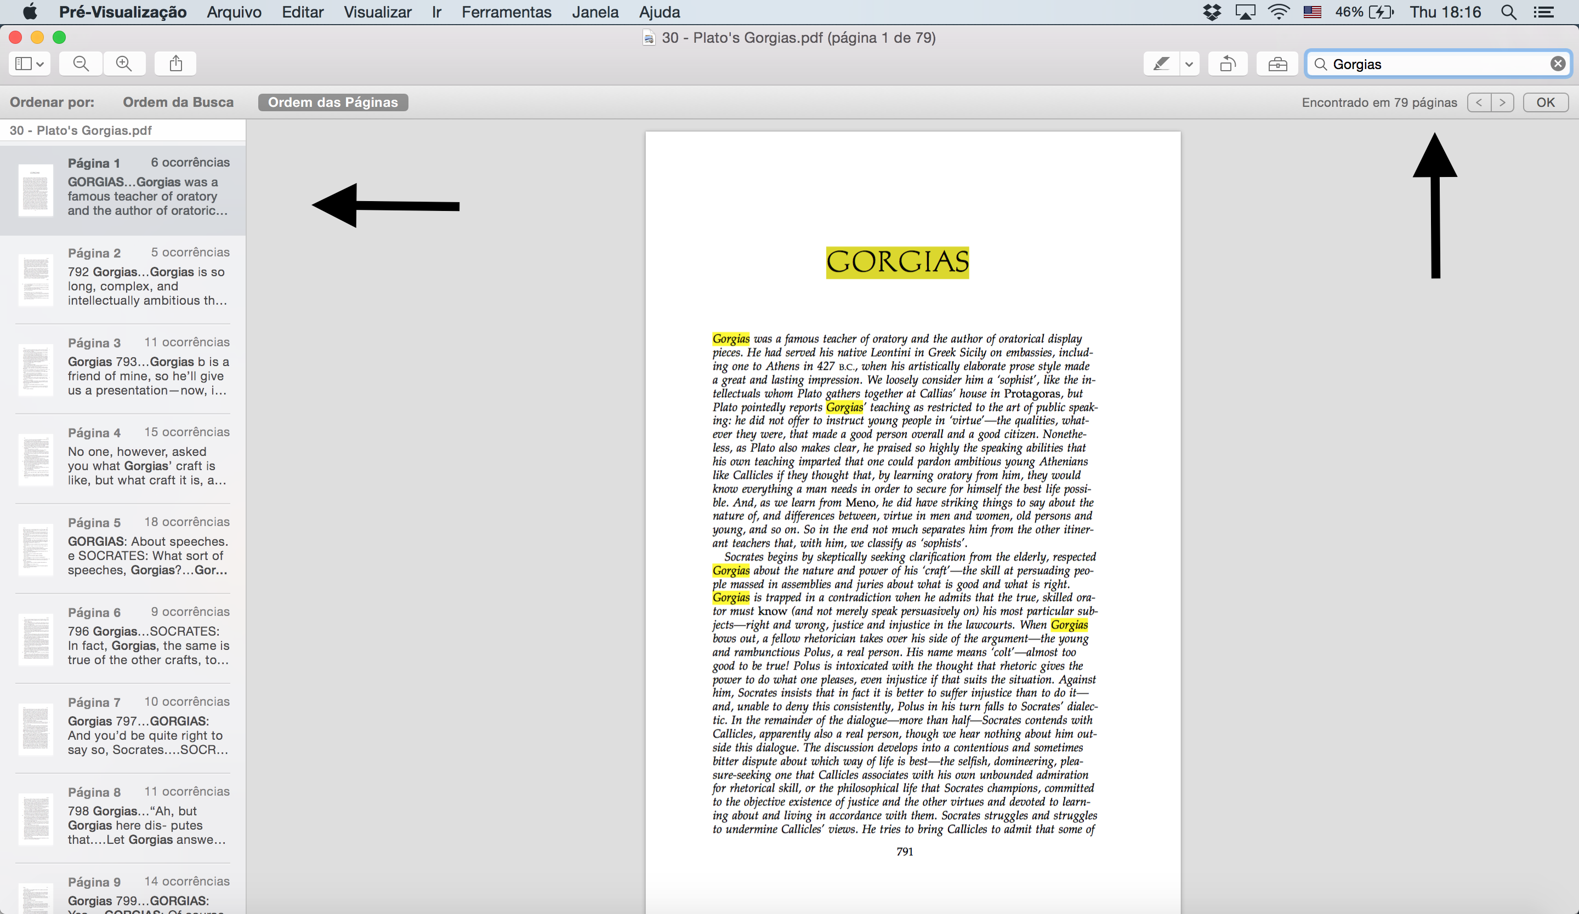Screen dimensions: 1579x914
Task: Select Página 2 result with 5 ocorrências
Action: pos(123,279)
